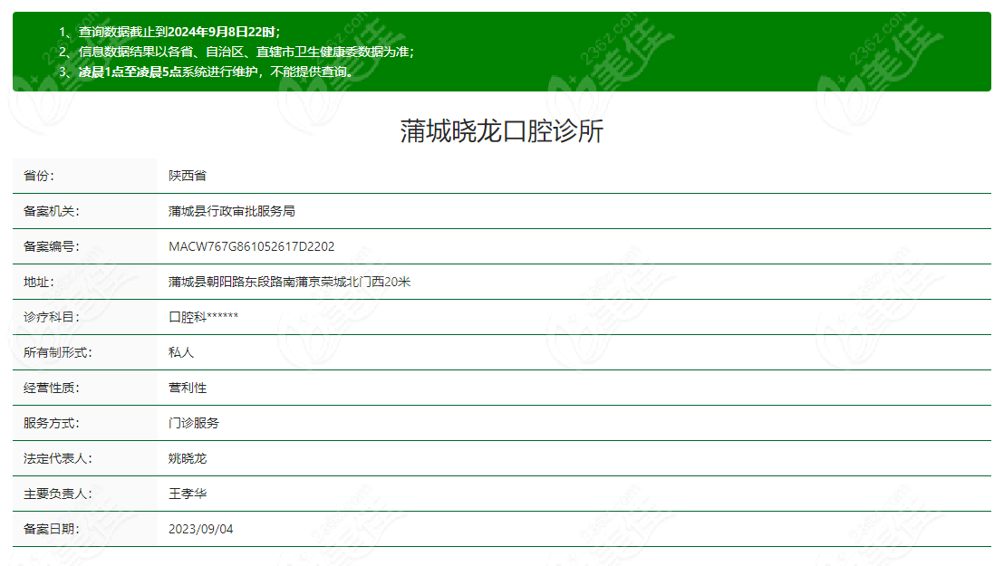
Task: Click the value 陕西省
Action: [188, 176]
